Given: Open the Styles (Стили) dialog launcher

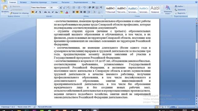Looking at the screenshot, I should (x=172, y=16).
